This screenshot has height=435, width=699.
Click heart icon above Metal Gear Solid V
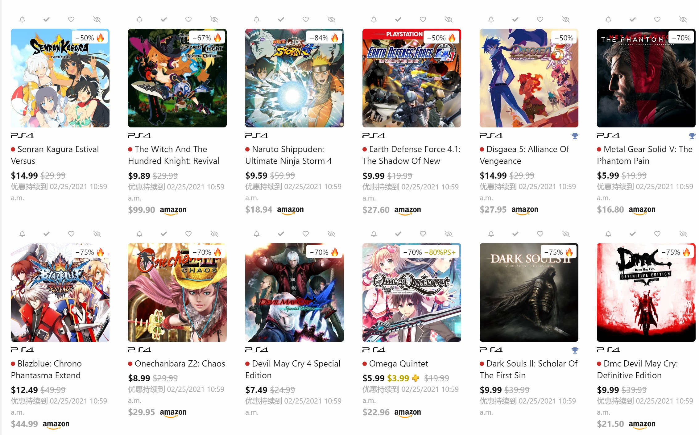657,19
